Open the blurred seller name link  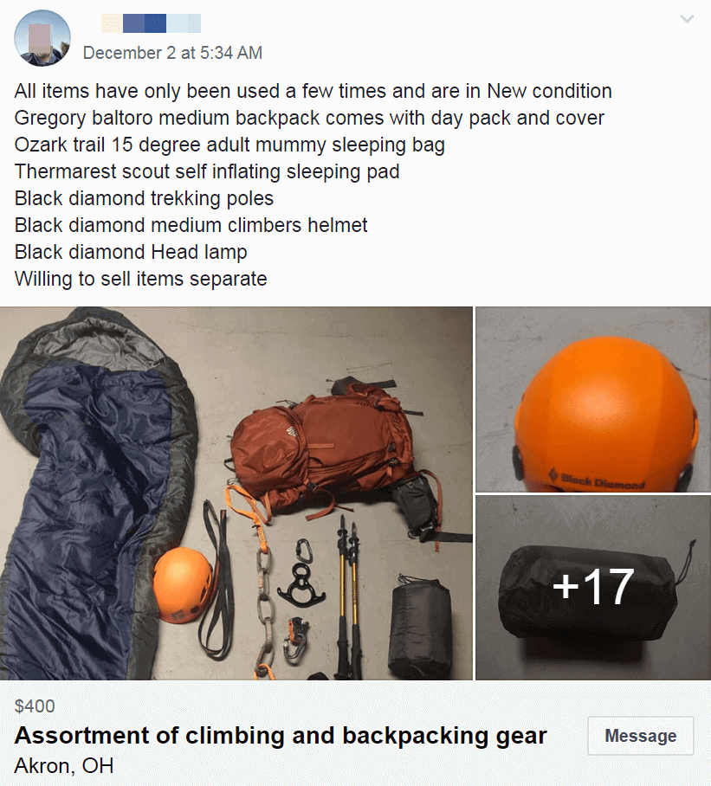click(x=151, y=23)
